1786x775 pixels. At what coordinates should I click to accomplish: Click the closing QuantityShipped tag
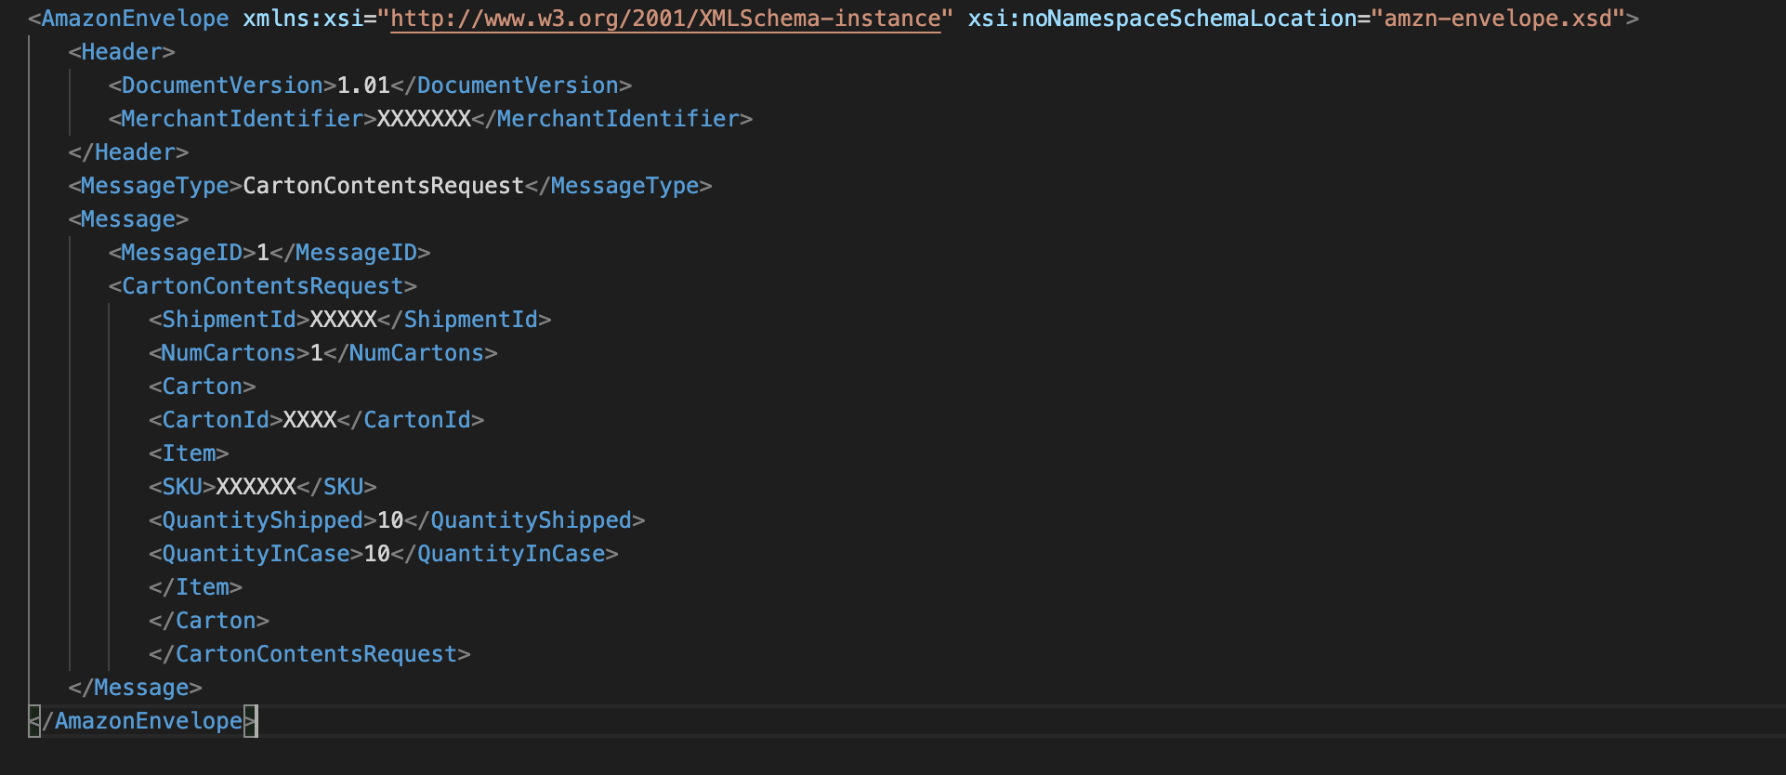(525, 520)
